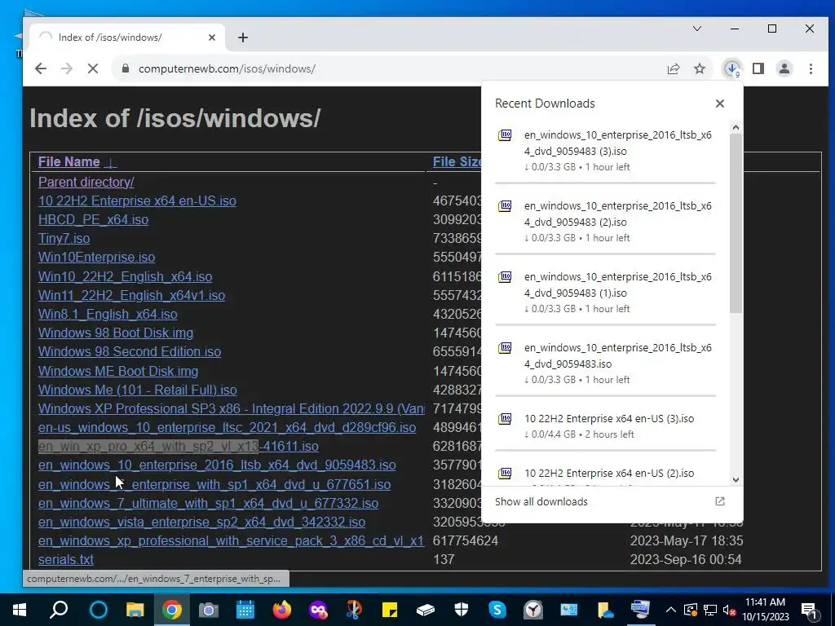
Task: Download en_windows_vista_enterprise_sp2 iso
Action: pyautogui.click(x=201, y=522)
